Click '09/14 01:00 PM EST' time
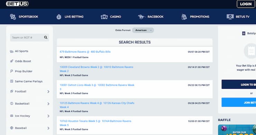This screenshot has height=135, width=256. click(199, 67)
